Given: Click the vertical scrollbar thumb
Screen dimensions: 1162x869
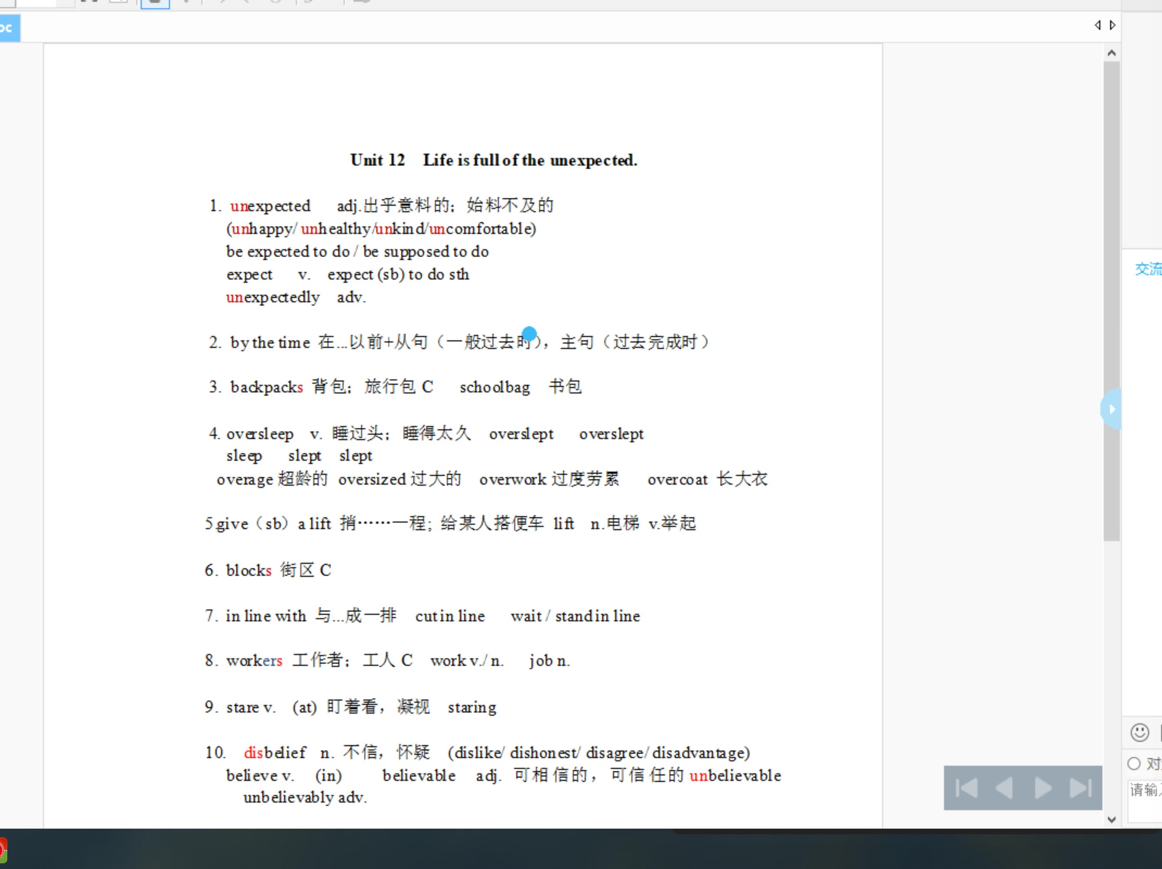Looking at the screenshot, I should click(1111, 301).
